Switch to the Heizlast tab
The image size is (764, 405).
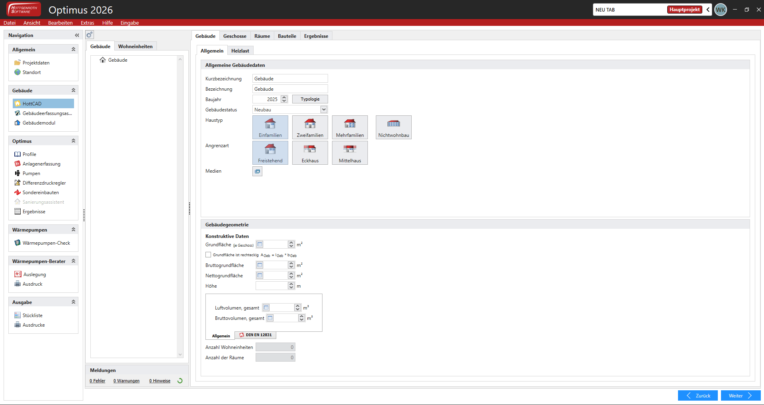click(x=240, y=51)
